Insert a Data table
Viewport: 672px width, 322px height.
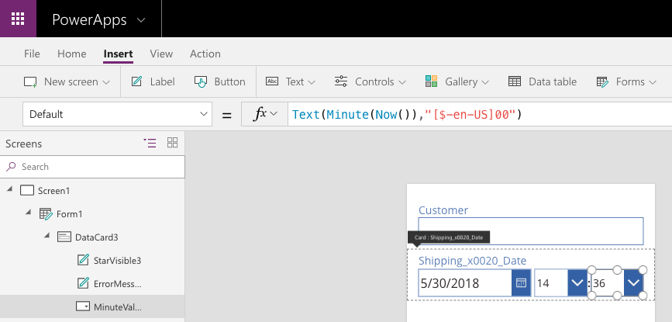[x=542, y=81]
